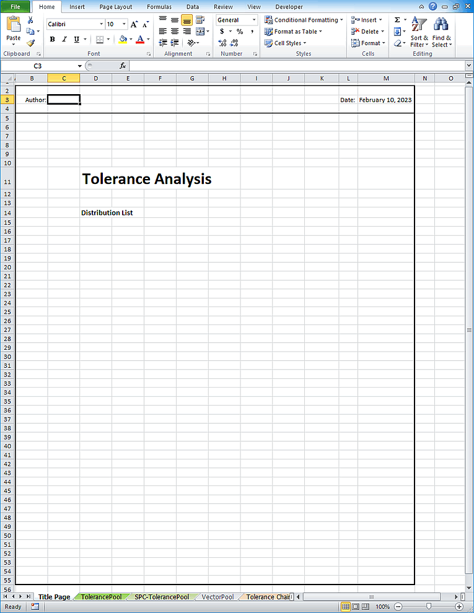Click the Paste button
Viewport: 474px width, 613px height.
tap(13, 30)
